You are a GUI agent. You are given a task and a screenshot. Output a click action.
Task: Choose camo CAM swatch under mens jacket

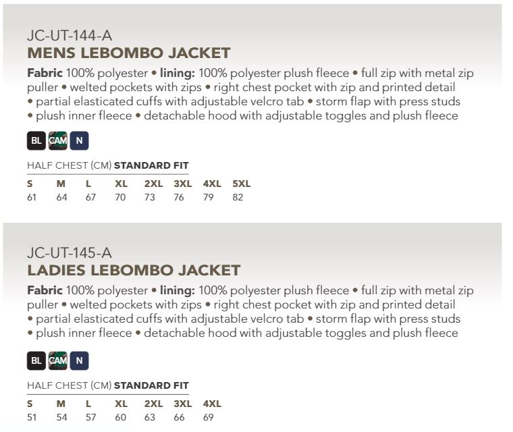tap(57, 142)
